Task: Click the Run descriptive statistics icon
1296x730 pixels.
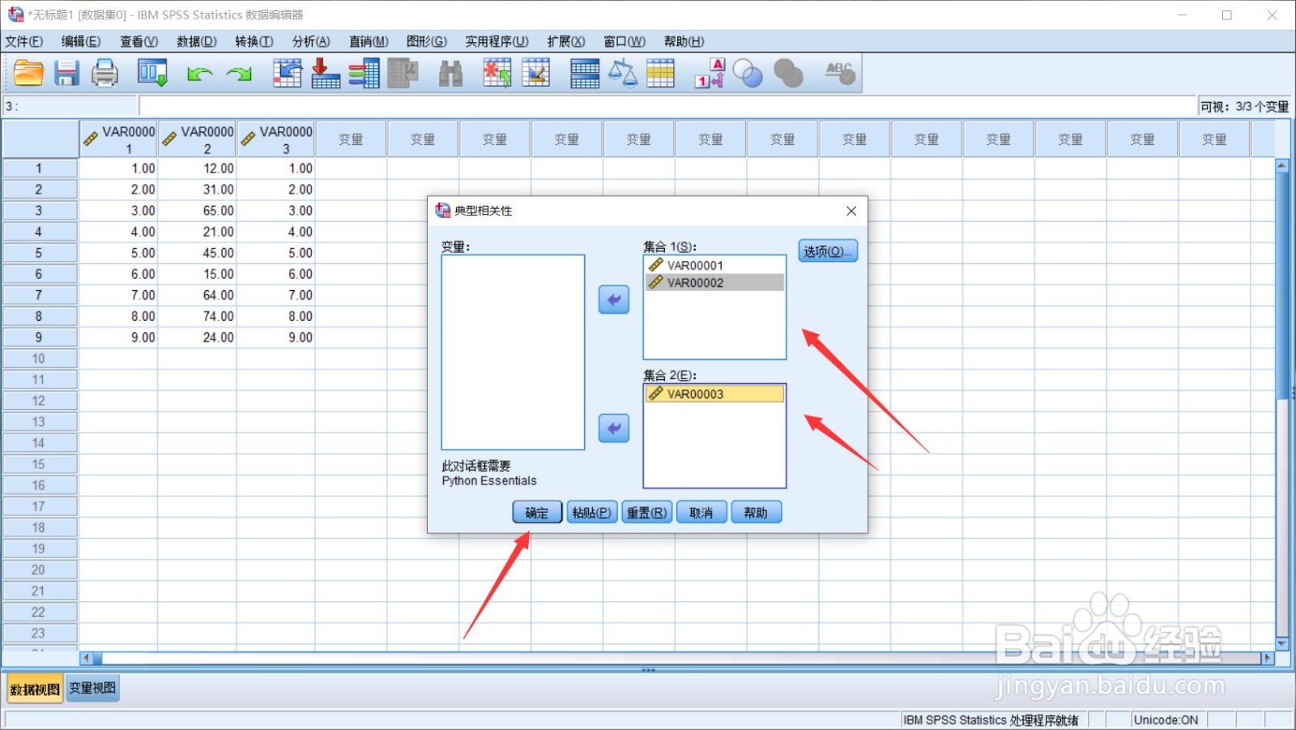Action: pos(403,73)
